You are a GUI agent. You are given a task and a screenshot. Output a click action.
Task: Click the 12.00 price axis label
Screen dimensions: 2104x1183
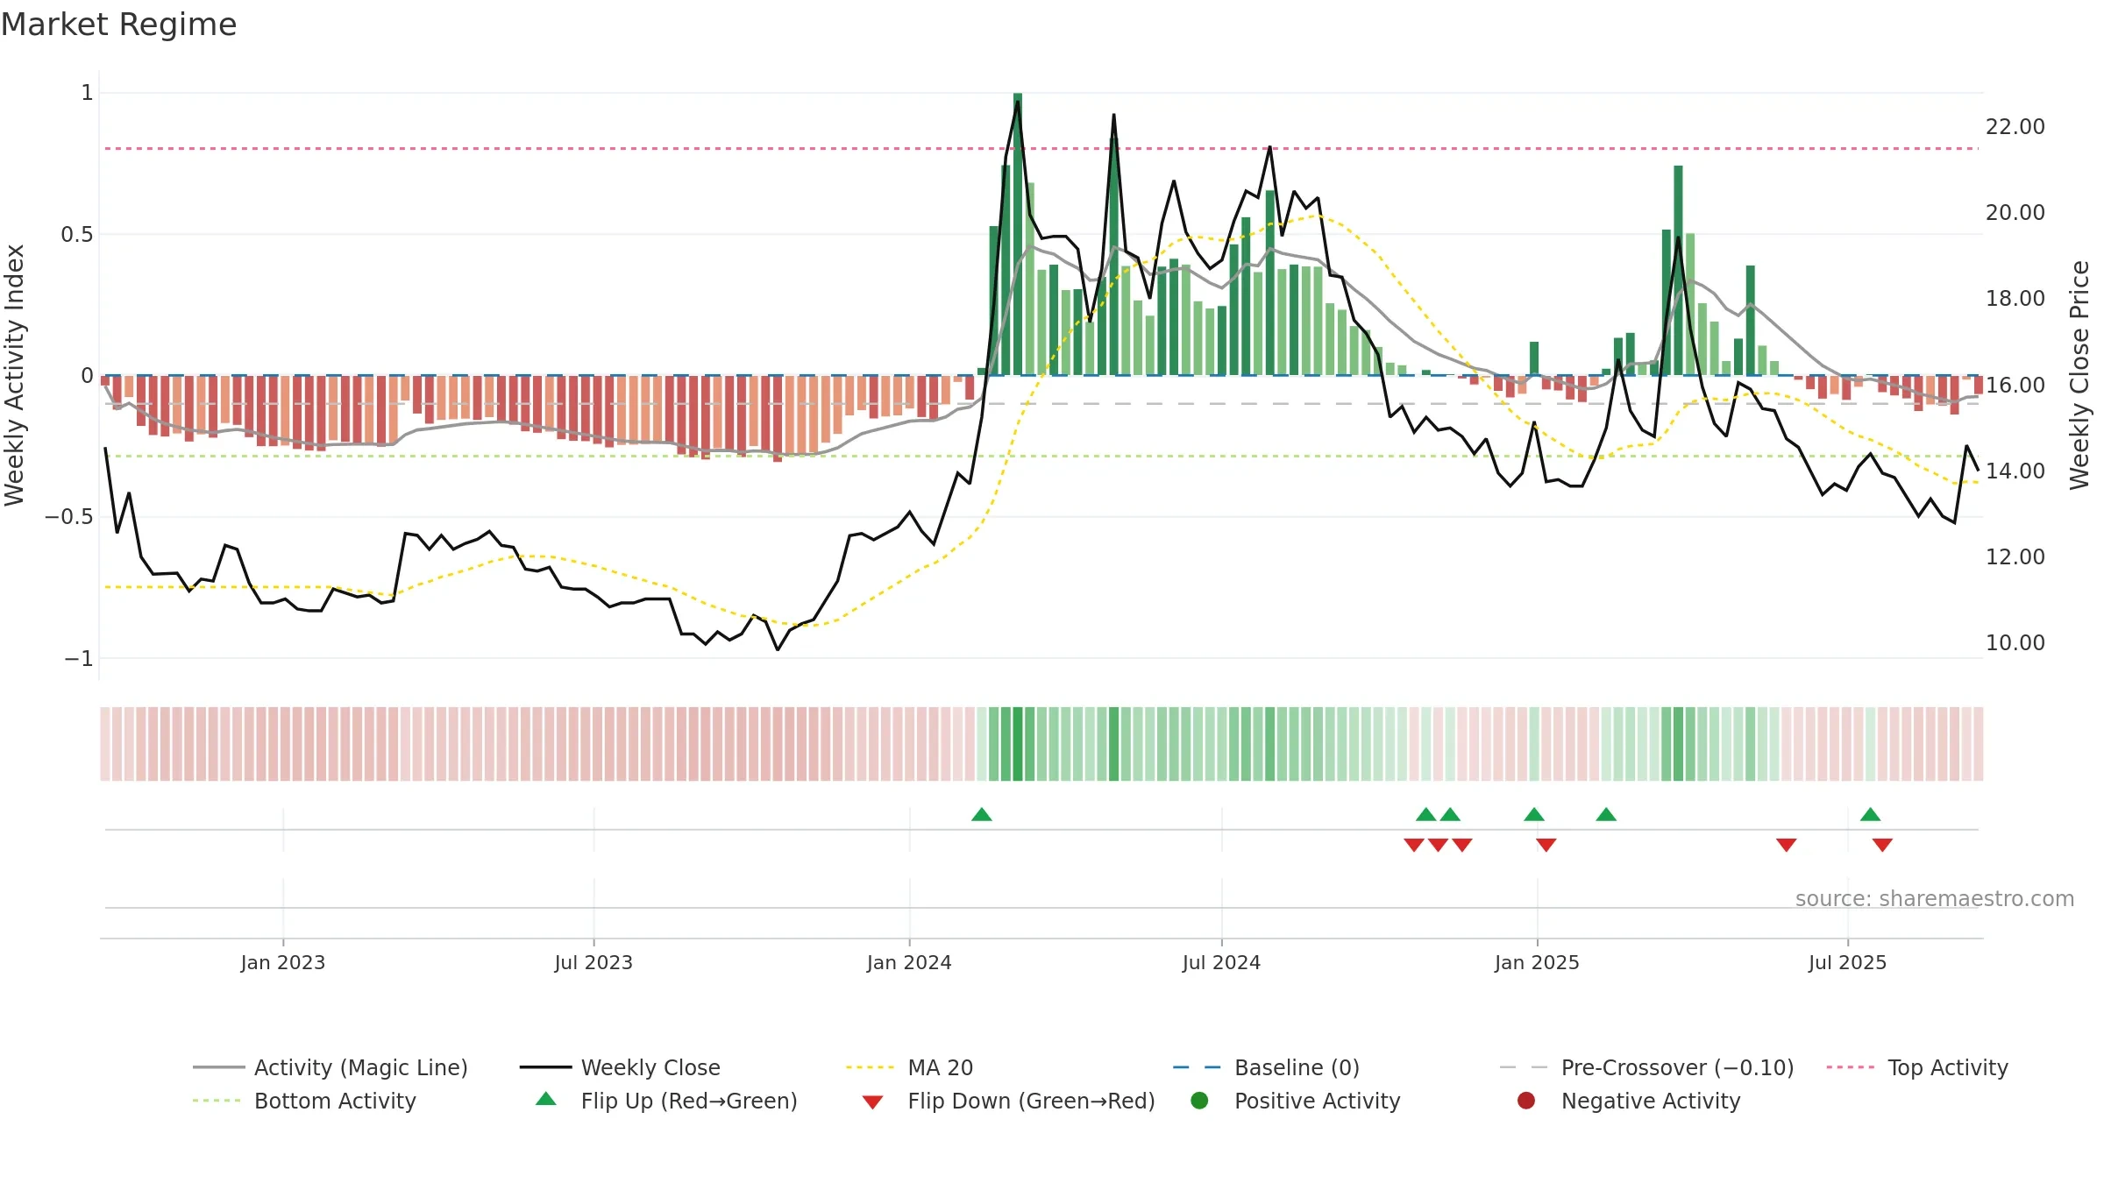pyautogui.click(x=2015, y=557)
